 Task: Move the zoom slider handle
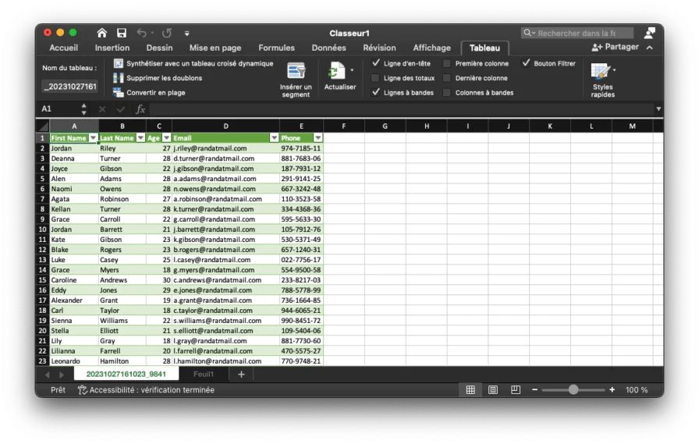(x=573, y=390)
